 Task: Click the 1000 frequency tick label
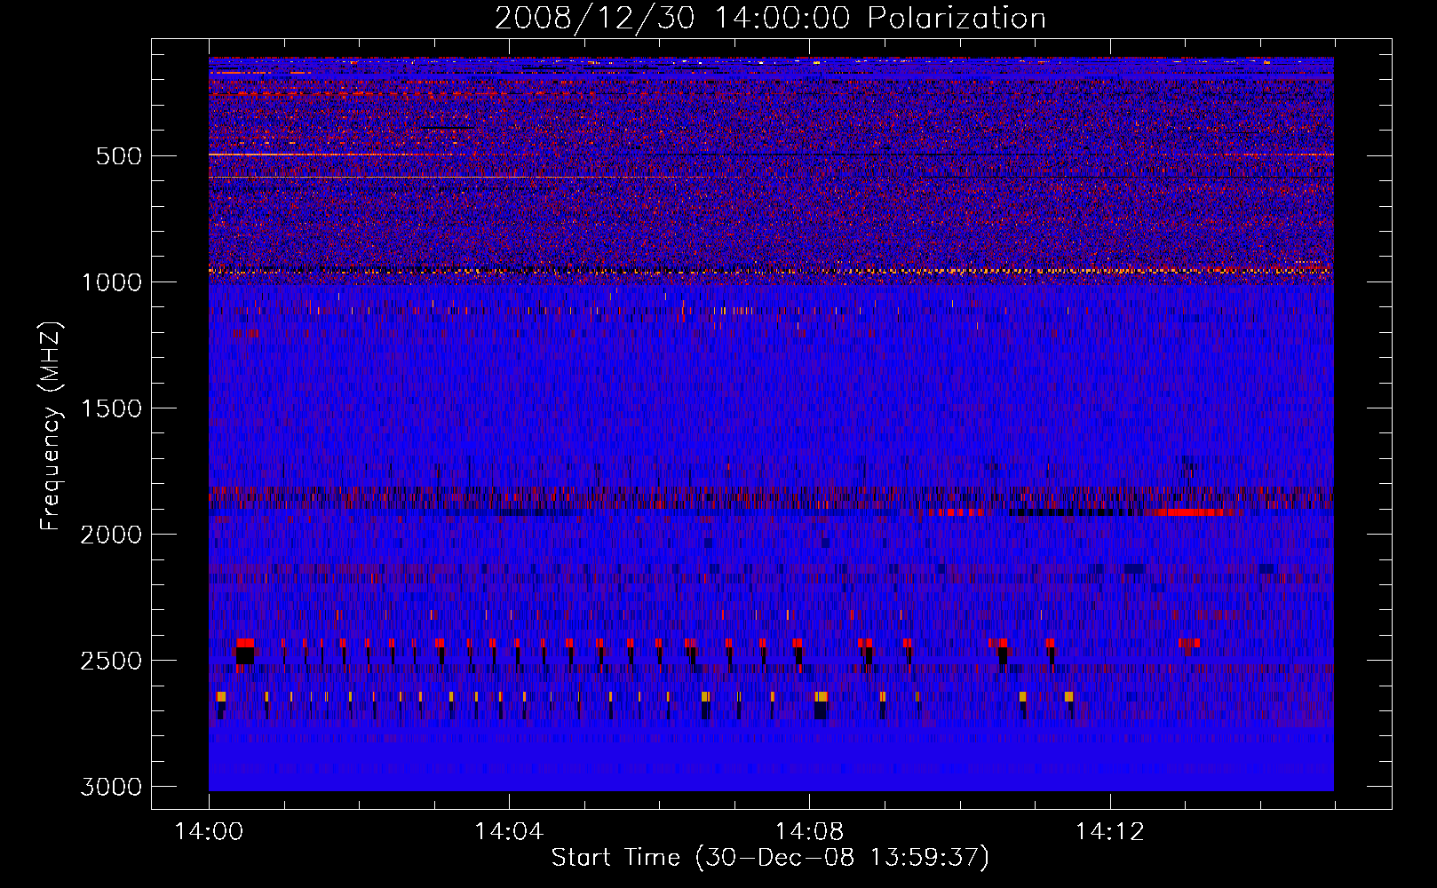pos(111,282)
